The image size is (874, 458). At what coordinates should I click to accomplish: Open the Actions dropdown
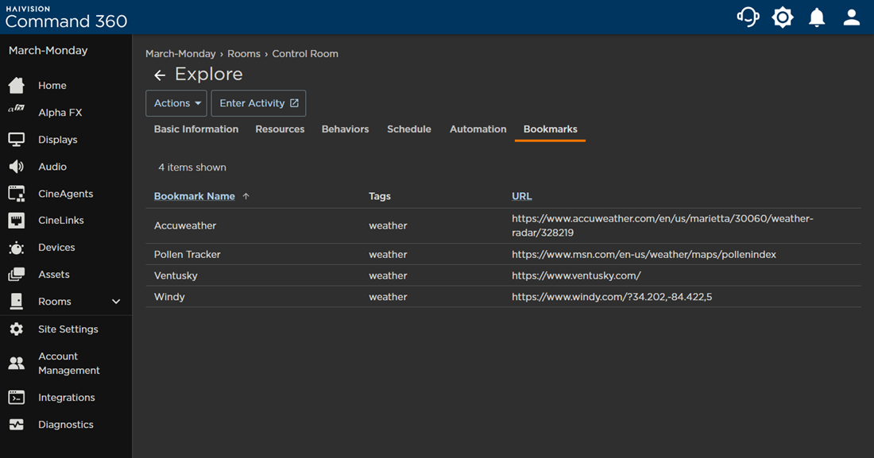(176, 103)
